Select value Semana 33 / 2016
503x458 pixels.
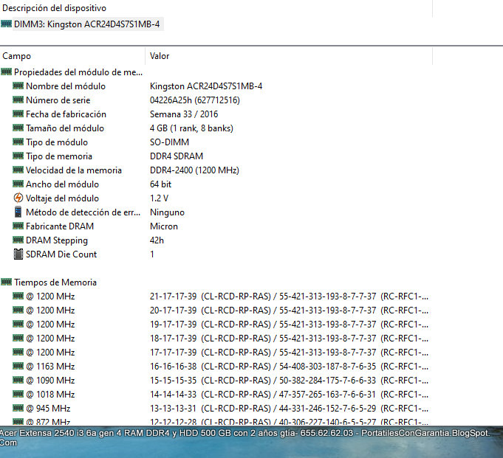[x=184, y=114]
